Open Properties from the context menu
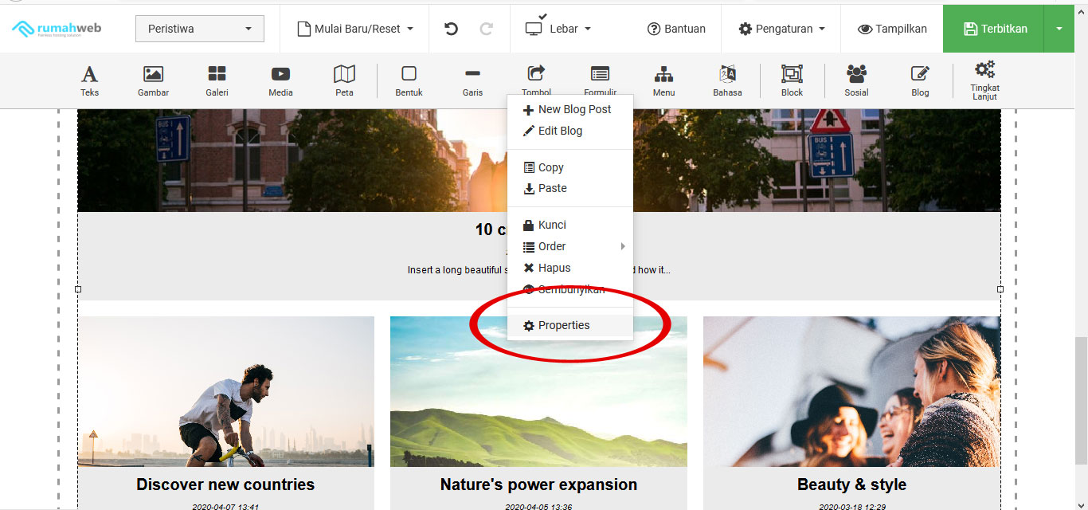This screenshot has width=1088, height=510. (570, 325)
